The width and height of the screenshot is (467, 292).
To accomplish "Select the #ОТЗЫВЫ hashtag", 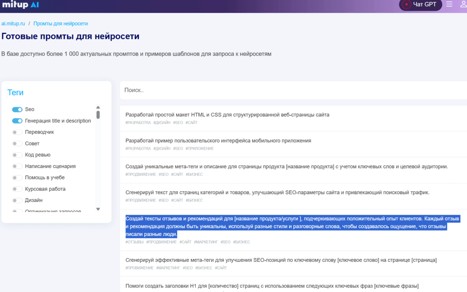I will pyautogui.click(x=134, y=242).
